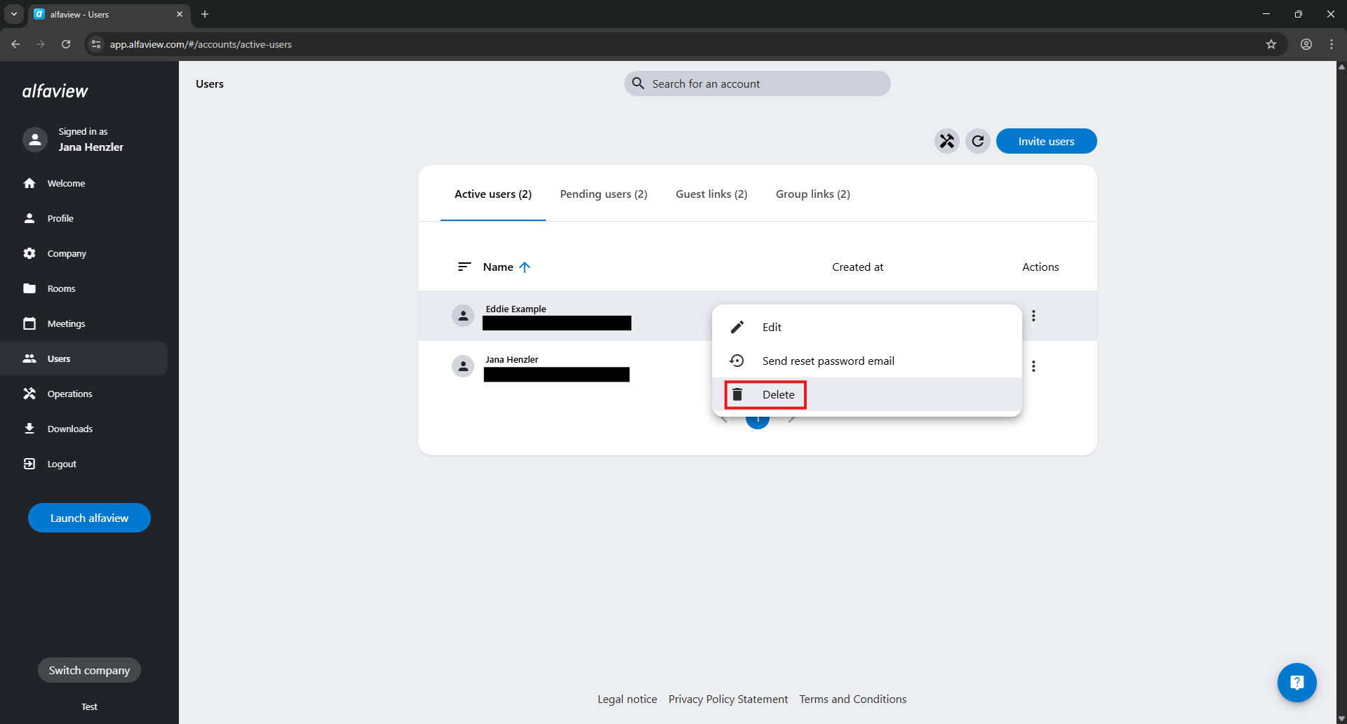Open Rooms from the sidebar

(x=61, y=288)
